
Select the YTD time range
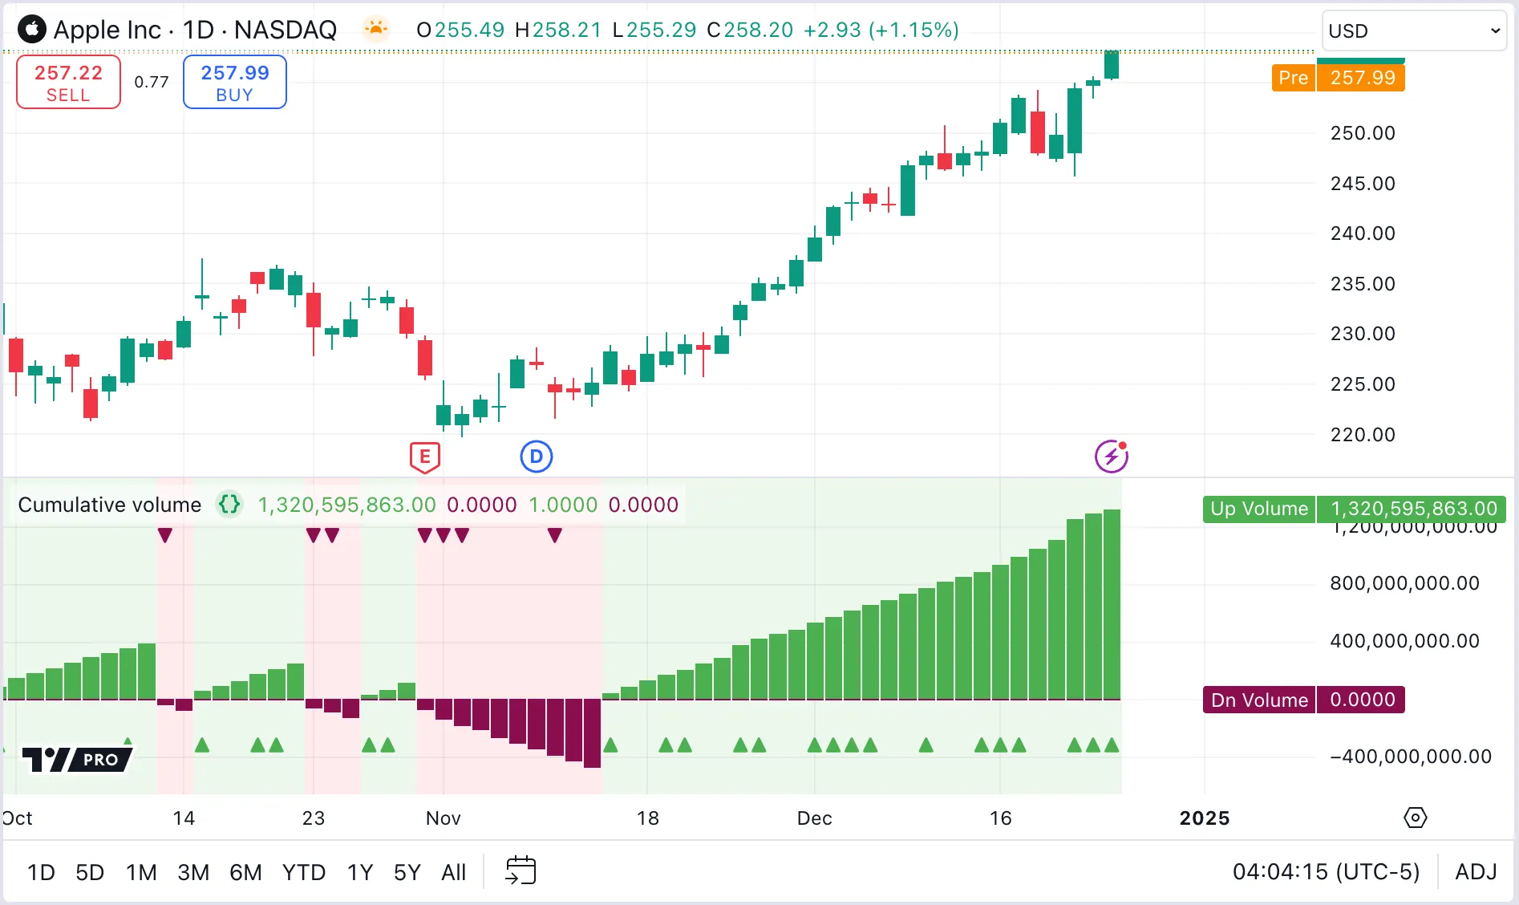tap(303, 872)
